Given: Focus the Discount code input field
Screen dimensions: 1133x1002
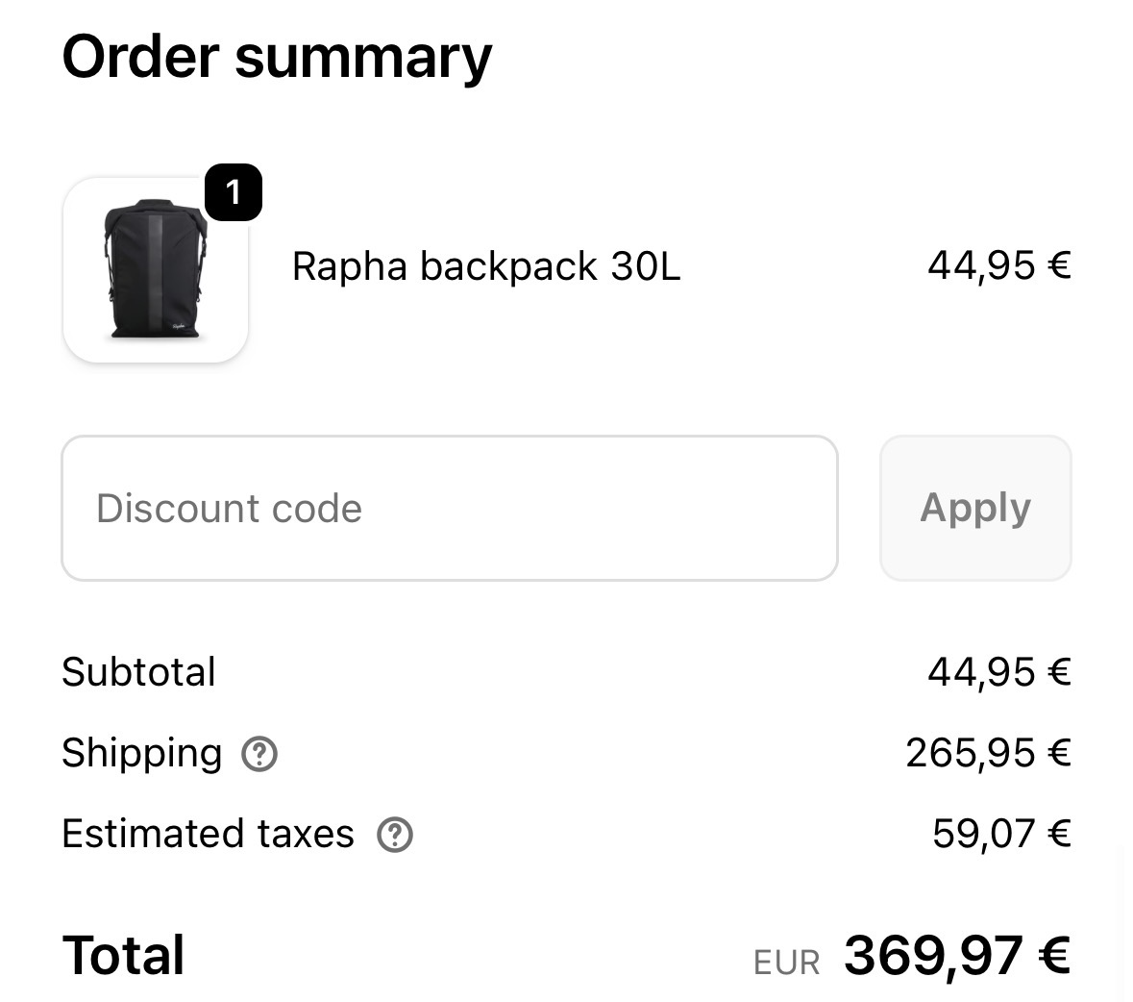Looking at the screenshot, I should 449,509.
